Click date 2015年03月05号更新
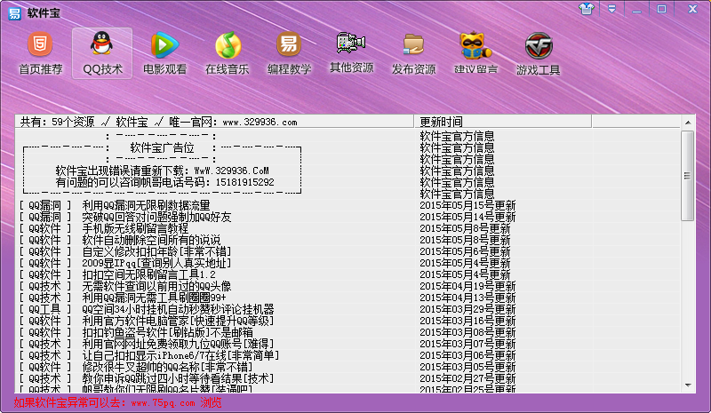 coord(467,367)
